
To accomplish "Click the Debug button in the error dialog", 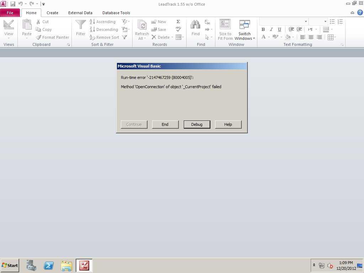I will coord(197,124).
